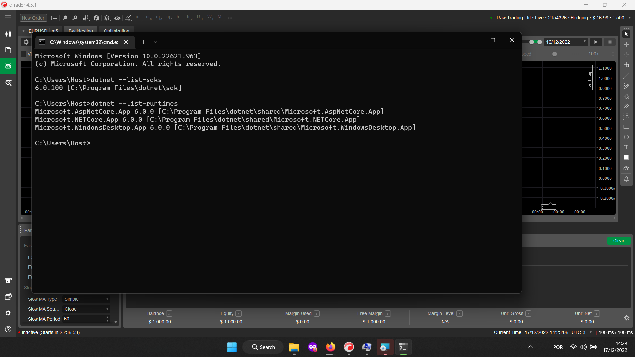Select the text T tool
The image size is (635, 357).
tap(626, 147)
